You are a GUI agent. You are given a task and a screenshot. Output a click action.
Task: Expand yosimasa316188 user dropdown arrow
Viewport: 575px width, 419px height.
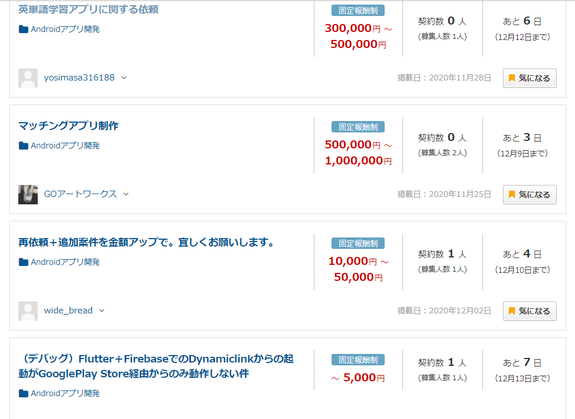click(x=124, y=78)
